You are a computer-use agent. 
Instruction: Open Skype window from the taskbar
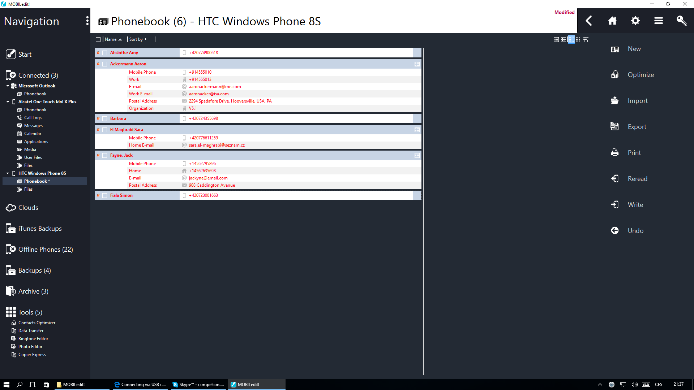point(198,385)
